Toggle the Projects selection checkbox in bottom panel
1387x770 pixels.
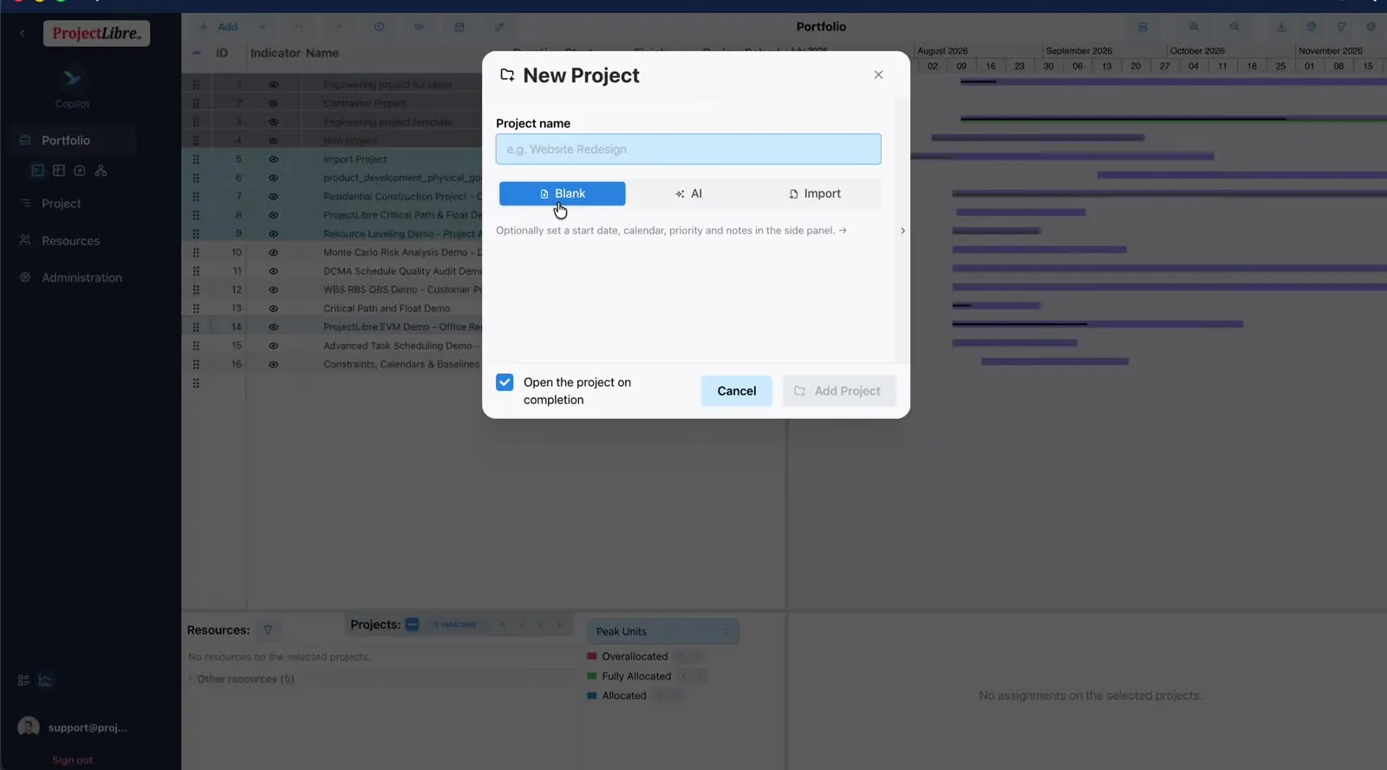(412, 624)
